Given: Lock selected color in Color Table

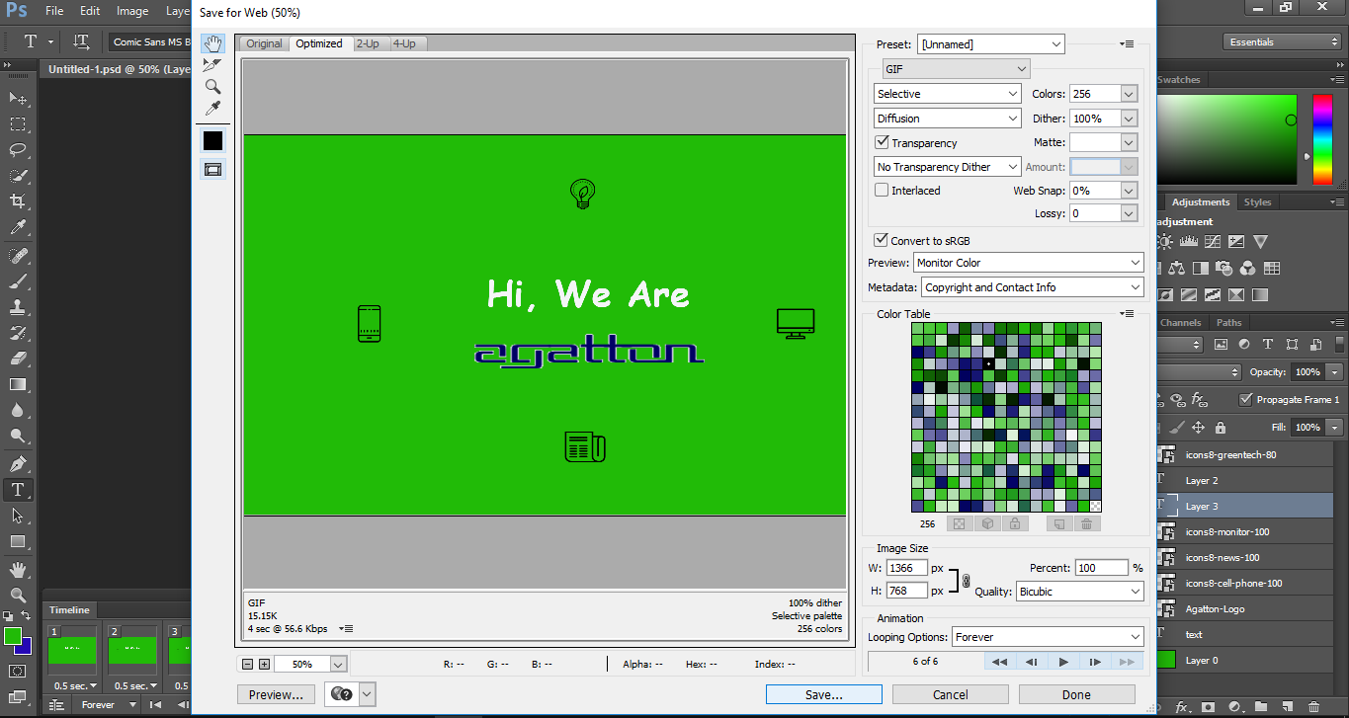Looking at the screenshot, I should (1014, 524).
